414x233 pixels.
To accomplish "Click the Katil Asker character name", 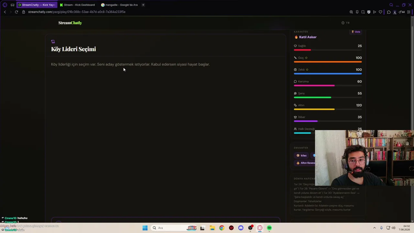I will (x=308, y=37).
